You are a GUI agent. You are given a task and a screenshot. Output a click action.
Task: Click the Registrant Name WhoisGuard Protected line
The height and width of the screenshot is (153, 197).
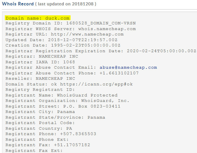62,95
